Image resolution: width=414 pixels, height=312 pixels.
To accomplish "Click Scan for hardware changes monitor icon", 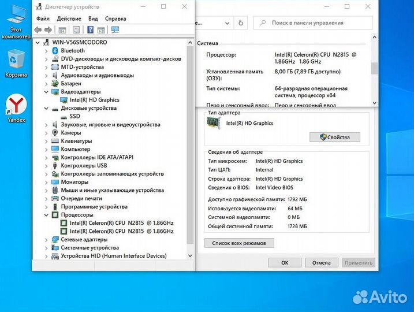I will click(115, 29).
